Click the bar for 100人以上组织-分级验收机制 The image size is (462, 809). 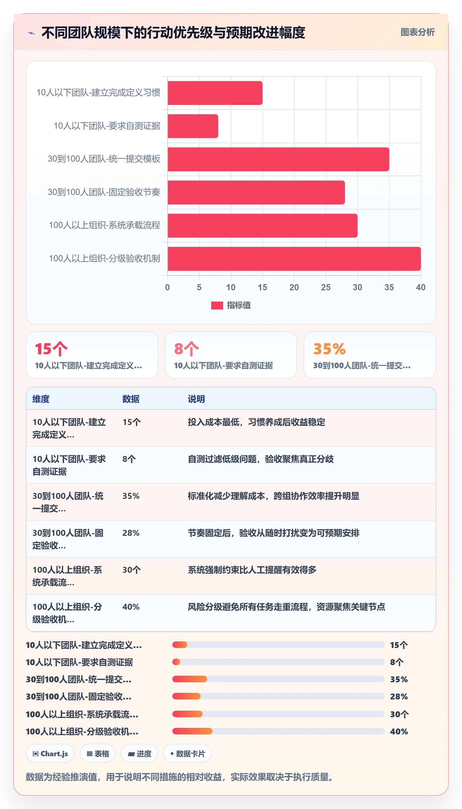pyautogui.click(x=294, y=259)
